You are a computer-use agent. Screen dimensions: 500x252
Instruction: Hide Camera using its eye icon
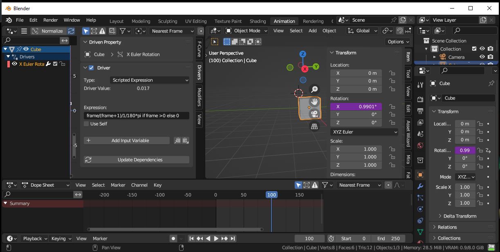482,57
